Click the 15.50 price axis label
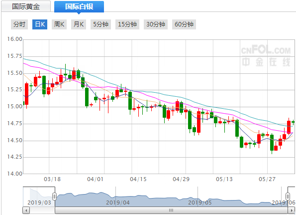This screenshot has height=215, width=296. pyautogui.click(x=15, y=73)
